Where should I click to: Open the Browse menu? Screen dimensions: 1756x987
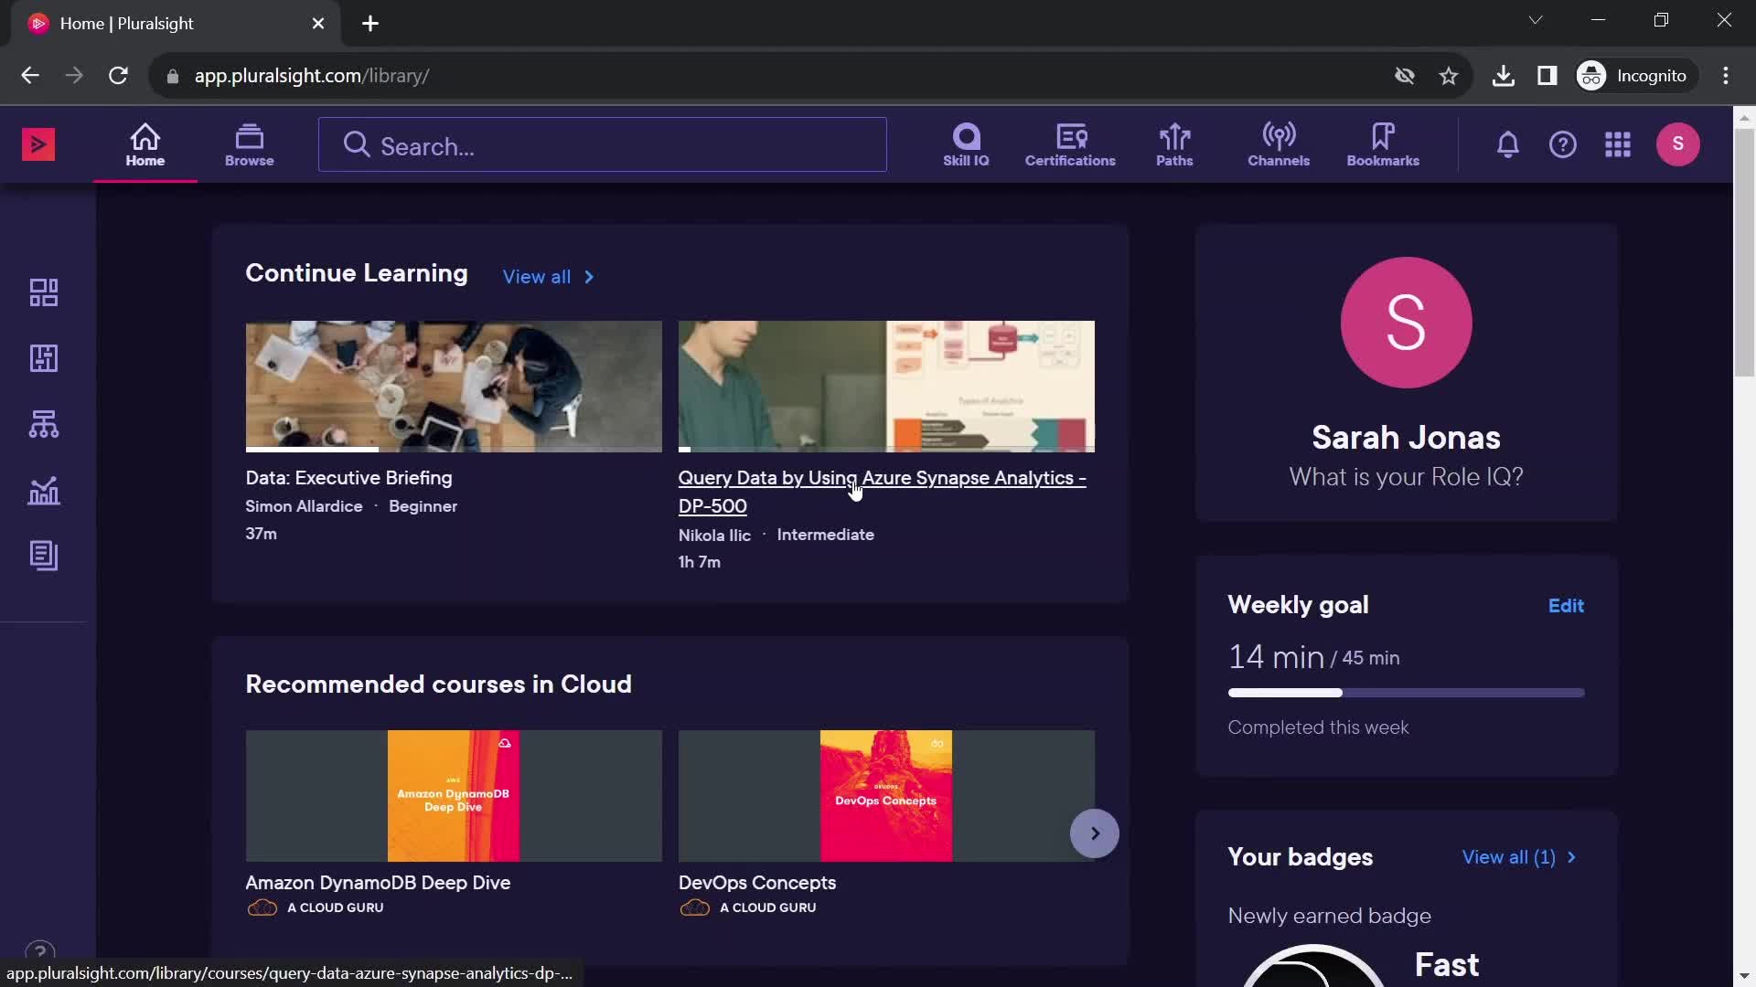point(250,144)
